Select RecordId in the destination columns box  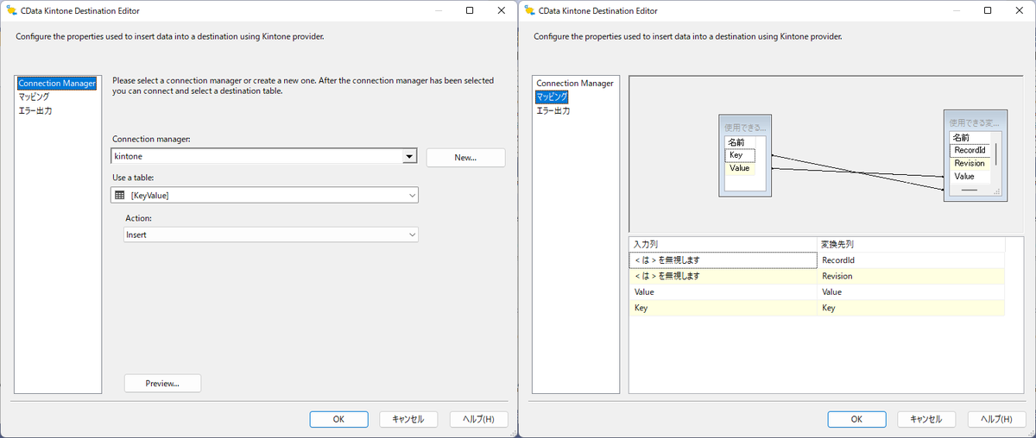971,150
